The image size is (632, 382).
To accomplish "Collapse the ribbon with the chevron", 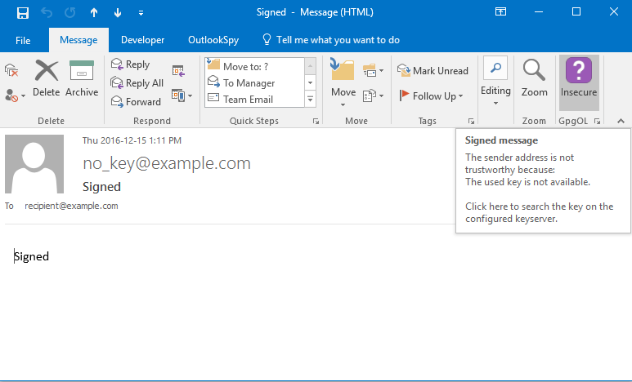I will coord(621,121).
